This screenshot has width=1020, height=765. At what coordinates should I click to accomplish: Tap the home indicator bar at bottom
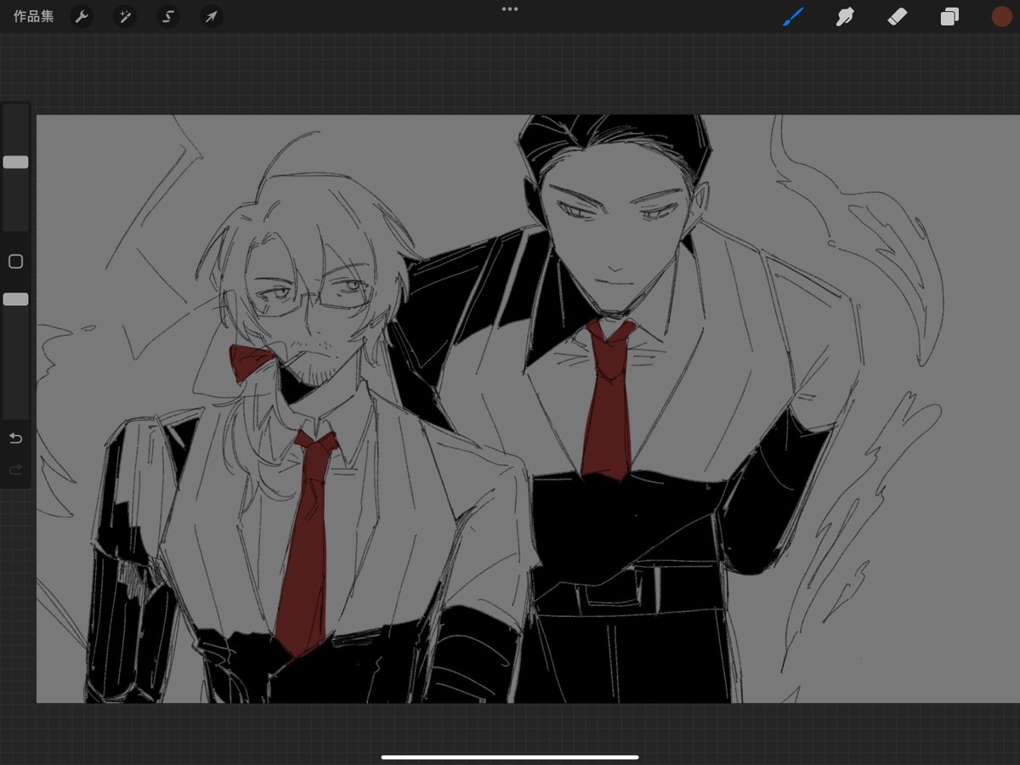tap(510, 756)
